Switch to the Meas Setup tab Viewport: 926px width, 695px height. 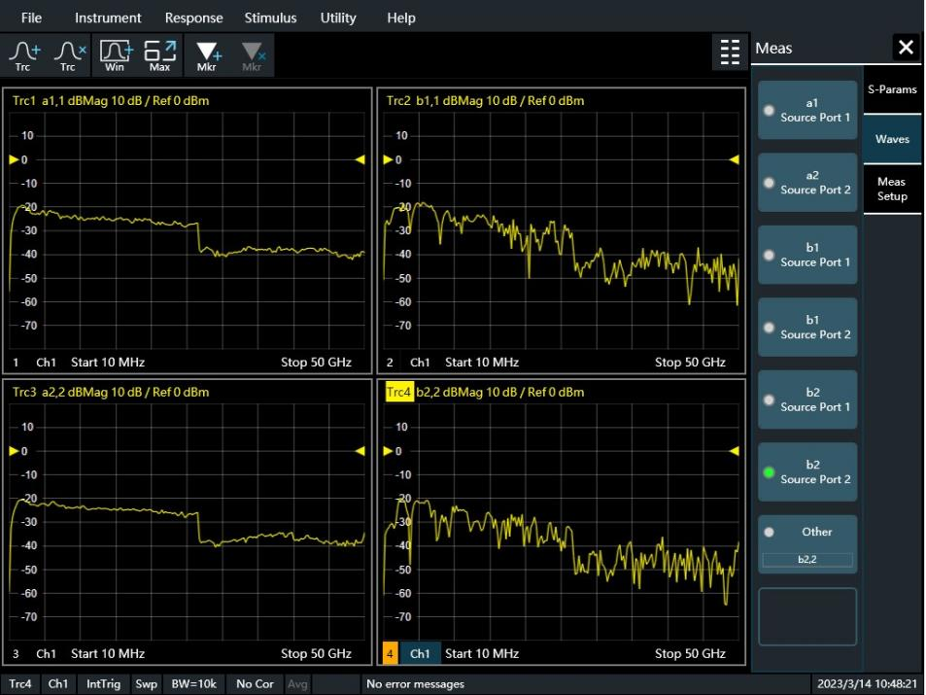[x=892, y=190]
